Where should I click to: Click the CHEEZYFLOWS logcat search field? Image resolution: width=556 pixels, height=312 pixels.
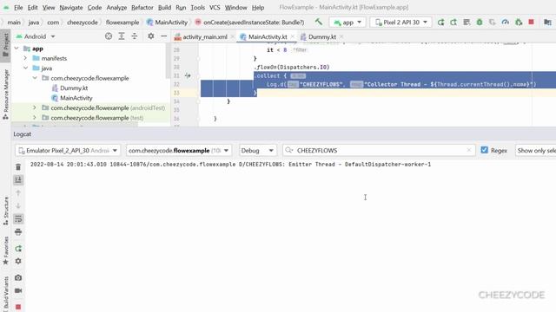point(379,150)
